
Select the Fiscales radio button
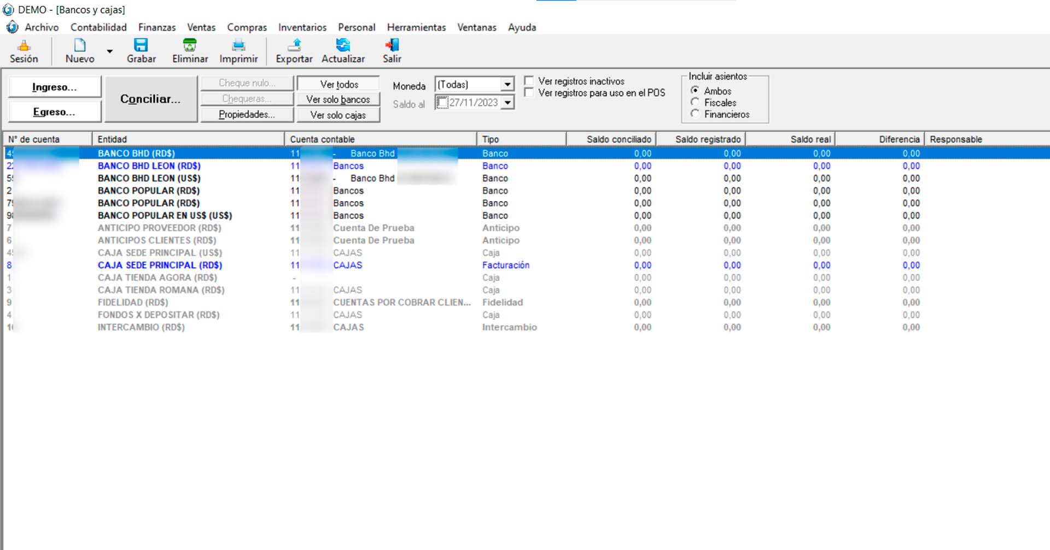click(x=695, y=102)
